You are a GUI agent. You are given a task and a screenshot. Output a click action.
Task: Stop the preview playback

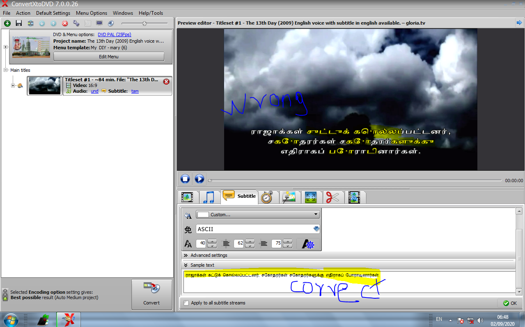[185, 178]
